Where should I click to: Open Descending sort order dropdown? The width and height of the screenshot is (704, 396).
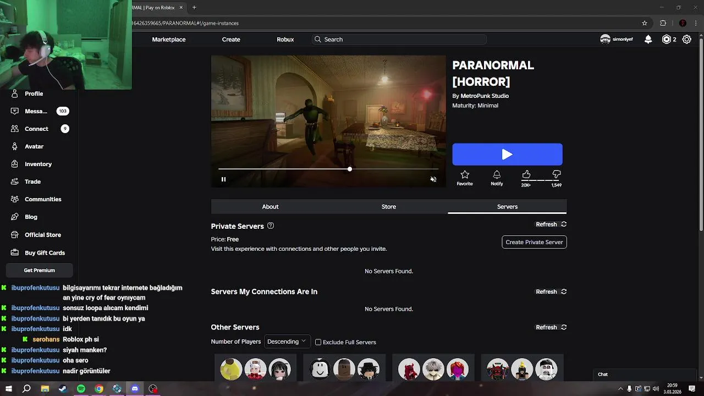click(287, 342)
